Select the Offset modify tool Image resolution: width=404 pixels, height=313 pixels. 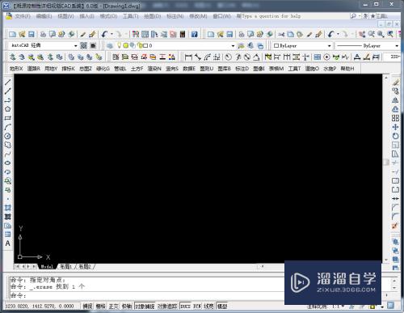395,109
